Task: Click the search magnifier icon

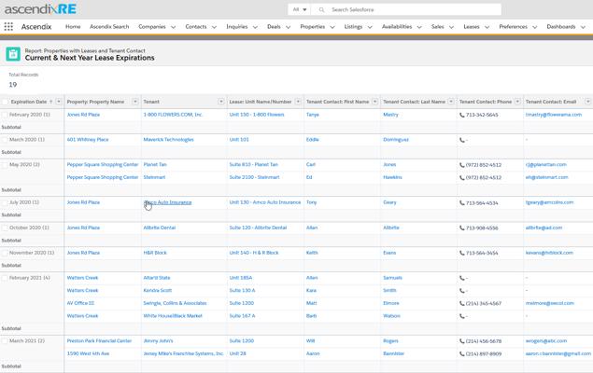Action: coord(322,9)
